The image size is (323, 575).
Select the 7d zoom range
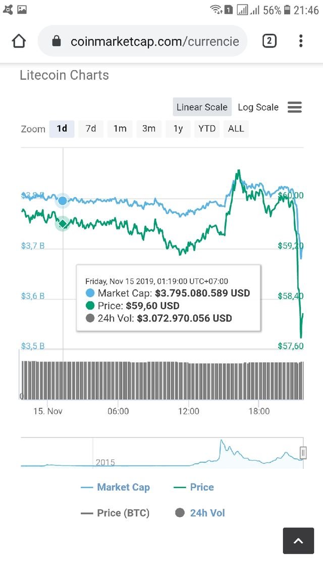pos(91,129)
